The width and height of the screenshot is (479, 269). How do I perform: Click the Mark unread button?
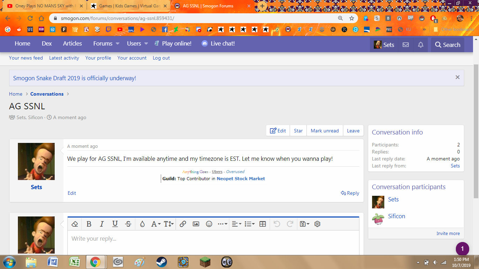point(325,131)
